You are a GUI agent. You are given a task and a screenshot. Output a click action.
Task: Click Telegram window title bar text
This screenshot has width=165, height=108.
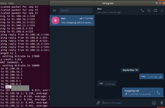(108, 3)
